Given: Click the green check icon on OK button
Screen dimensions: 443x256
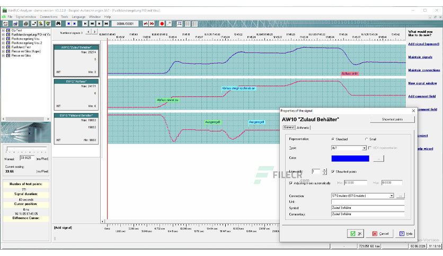Looking at the screenshot, I should pos(353,233).
